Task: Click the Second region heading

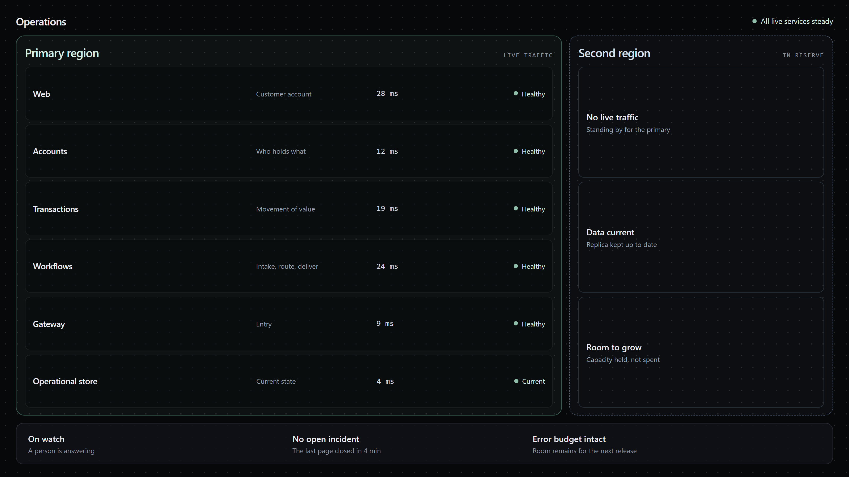Action: [614, 53]
